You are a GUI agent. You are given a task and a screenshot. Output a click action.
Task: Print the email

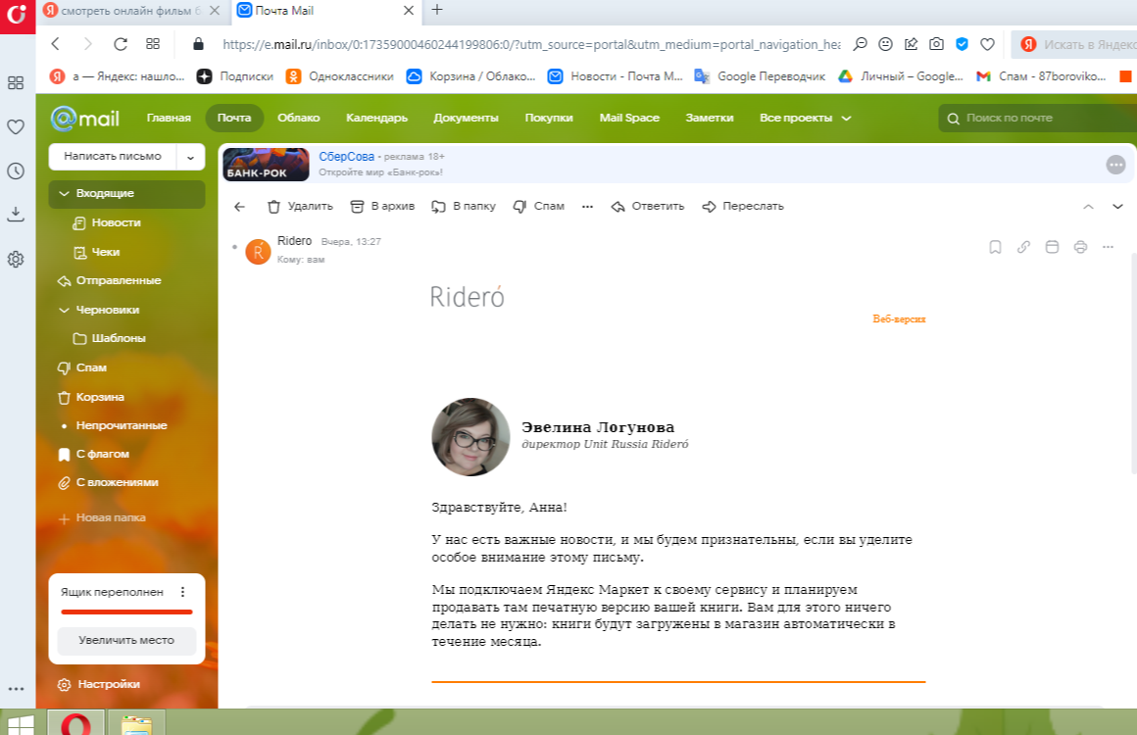point(1080,247)
